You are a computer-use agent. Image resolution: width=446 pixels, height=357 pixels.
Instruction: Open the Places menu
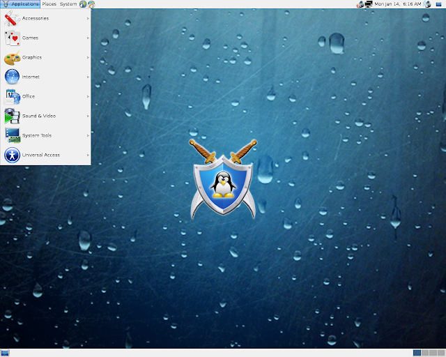click(49, 4)
